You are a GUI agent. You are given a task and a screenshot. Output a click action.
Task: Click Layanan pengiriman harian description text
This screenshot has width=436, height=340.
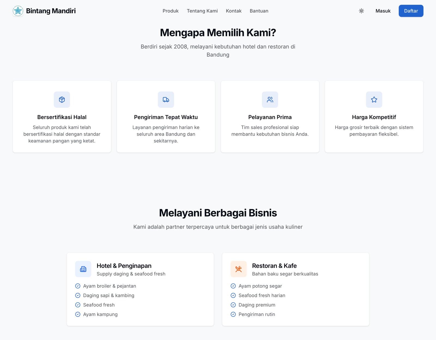[166, 134]
